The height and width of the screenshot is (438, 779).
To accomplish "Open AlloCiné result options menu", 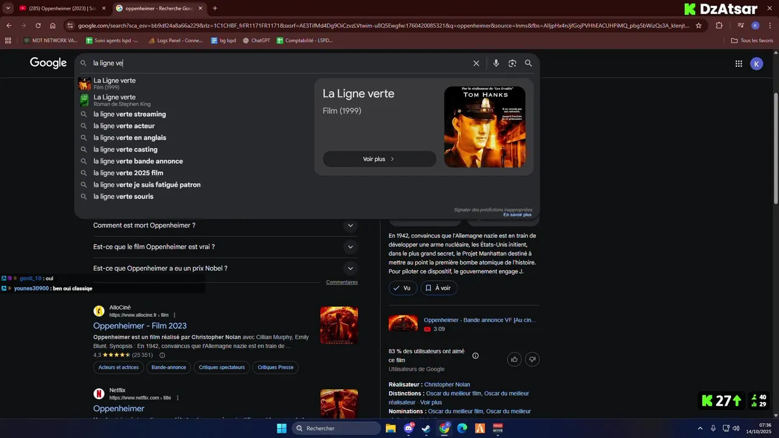I will [x=175, y=315].
